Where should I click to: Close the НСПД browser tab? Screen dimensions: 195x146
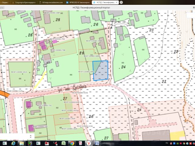[117, 2]
